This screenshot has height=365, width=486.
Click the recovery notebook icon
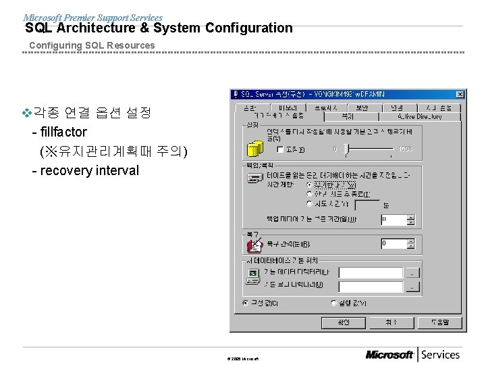pos(254,245)
